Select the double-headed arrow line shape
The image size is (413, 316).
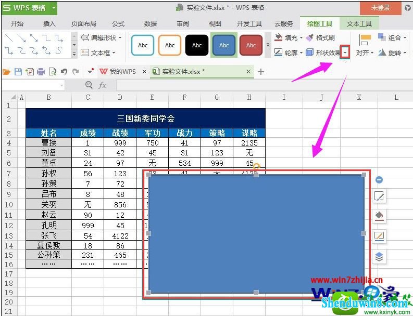[x=34, y=38]
